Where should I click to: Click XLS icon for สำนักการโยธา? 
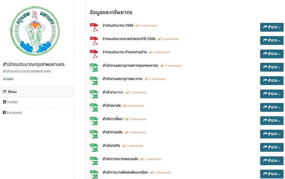click(x=94, y=121)
